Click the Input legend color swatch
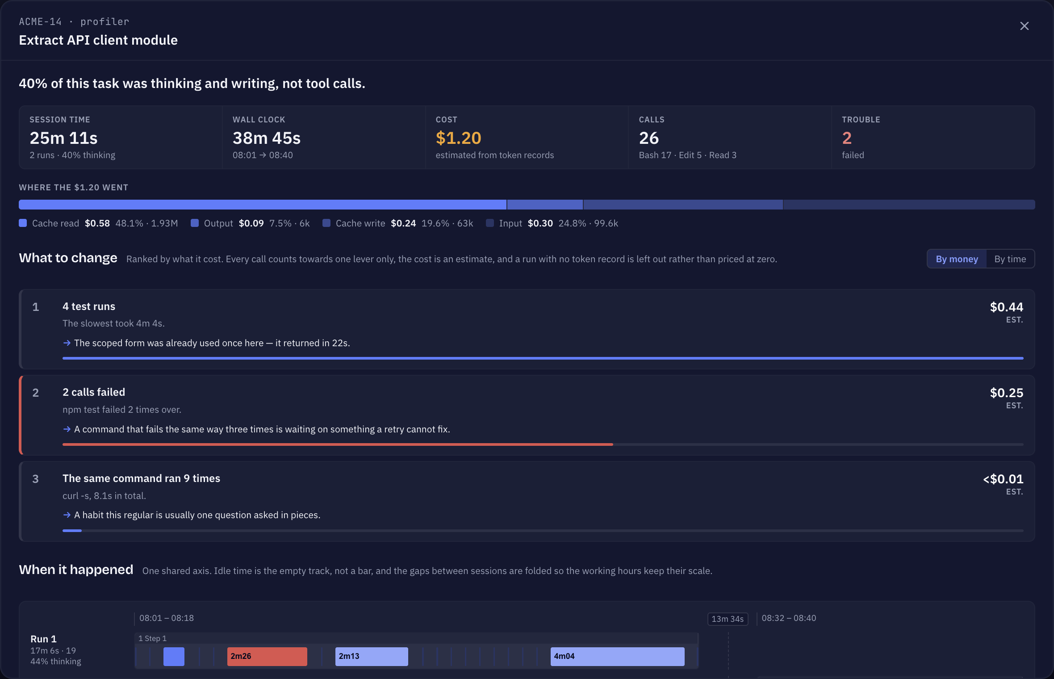The width and height of the screenshot is (1054, 679). (490, 223)
